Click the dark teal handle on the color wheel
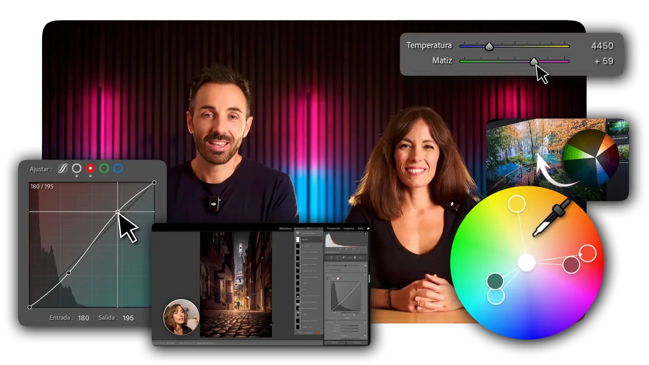The width and height of the screenshot is (649, 365). (x=495, y=281)
